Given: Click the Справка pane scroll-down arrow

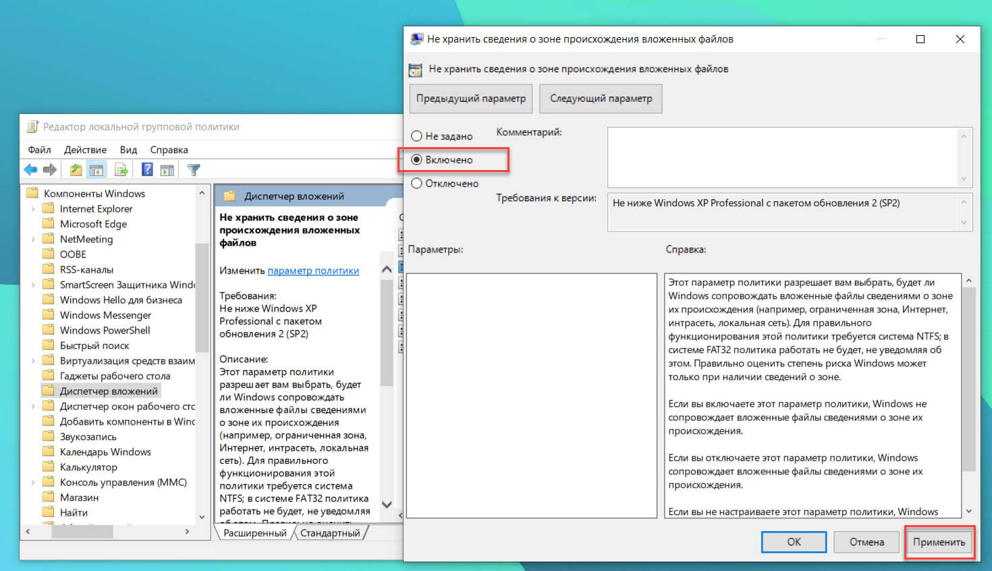Looking at the screenshot, I should pyautogui.click(x=968, y=511).
